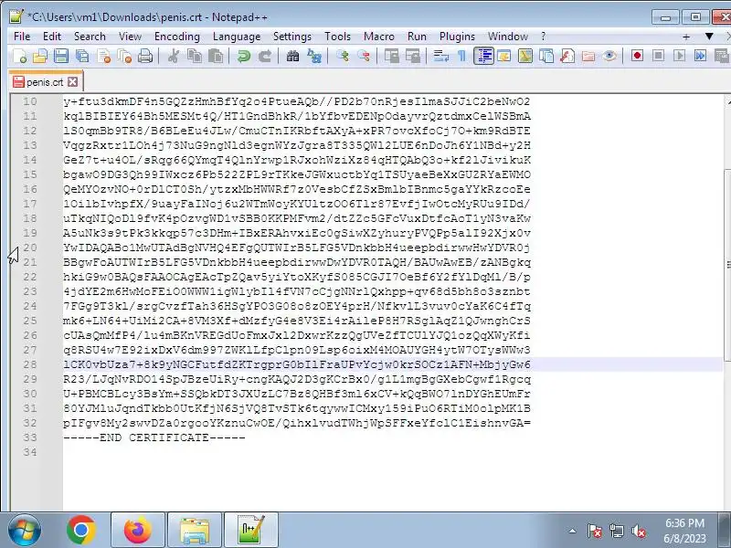Screen dimensions: 731x548
Task: Toggle Word wrap toolbar button
Action: tap(441, 57)
